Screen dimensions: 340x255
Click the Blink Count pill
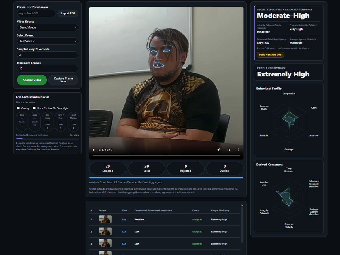22,122
